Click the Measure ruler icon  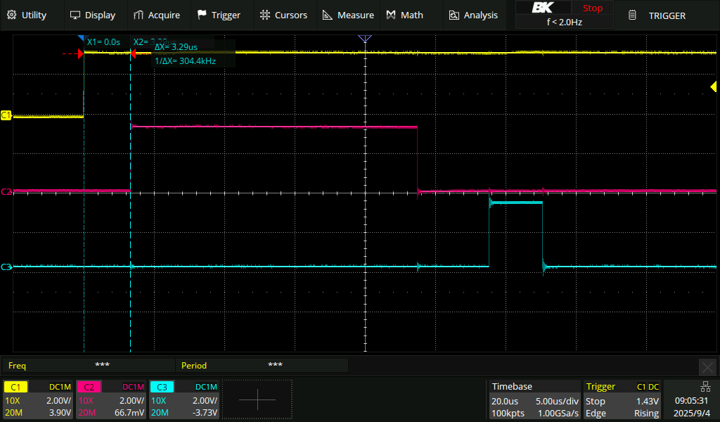tap(328, 15)
